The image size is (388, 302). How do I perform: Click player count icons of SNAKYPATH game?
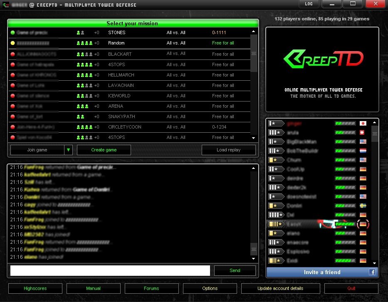pos(80,116)
